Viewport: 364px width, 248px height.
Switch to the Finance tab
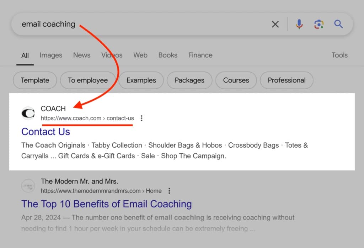200,55
